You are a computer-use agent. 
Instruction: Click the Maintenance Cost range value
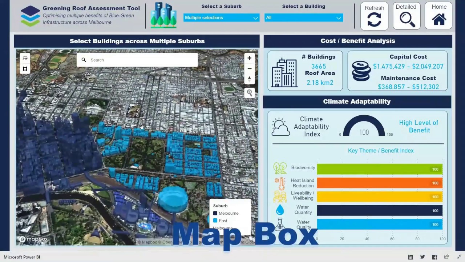[x=408, y=87]
